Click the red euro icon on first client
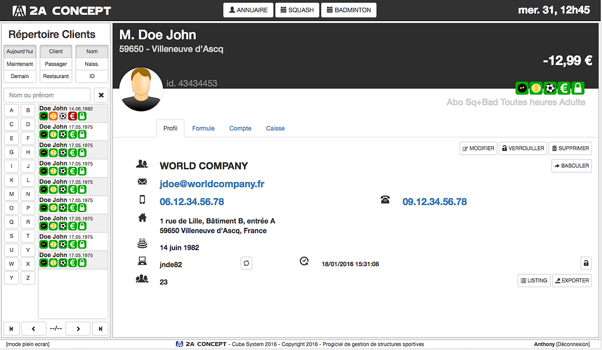 [x=72, y=116]
